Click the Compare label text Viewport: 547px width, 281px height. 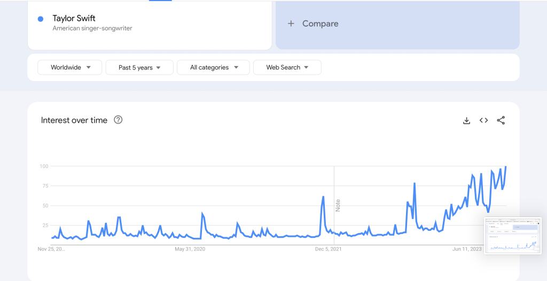[x=320, y=23]
